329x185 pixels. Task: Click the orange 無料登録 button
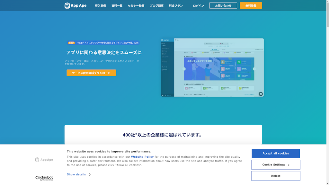point(251,5)
